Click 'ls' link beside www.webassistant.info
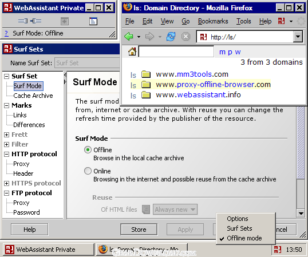Viewport: 308px width, 257px height. click(133, 96)
